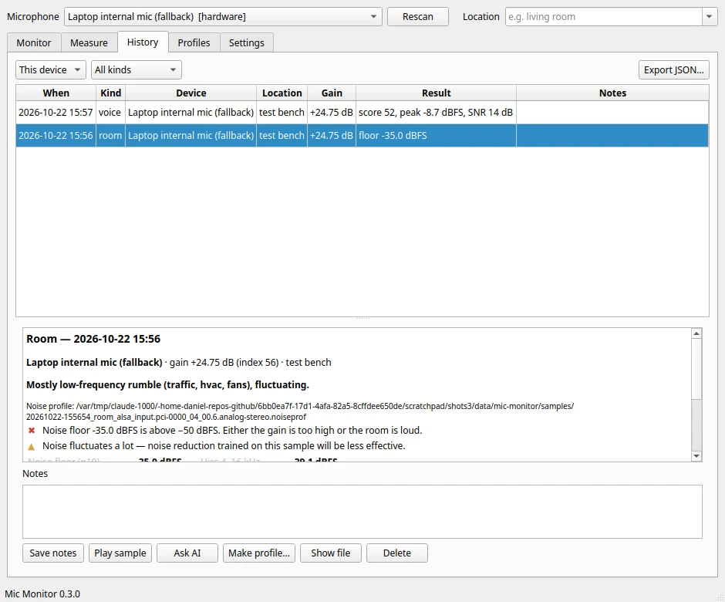Select the 2026-10-22 15:56 room row

pyautogui.click(x=362, y=136)
